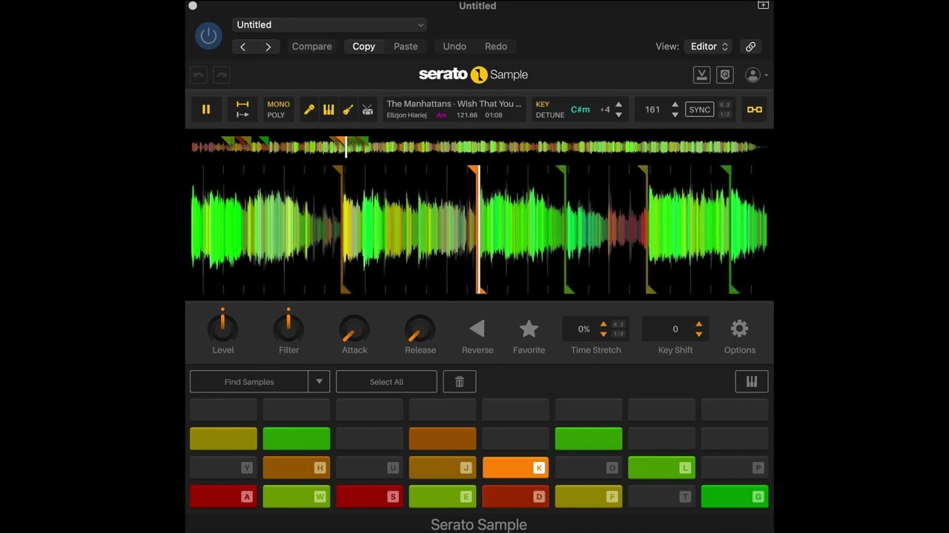Click the Reverse arrow icon

[x=477, y=329]
